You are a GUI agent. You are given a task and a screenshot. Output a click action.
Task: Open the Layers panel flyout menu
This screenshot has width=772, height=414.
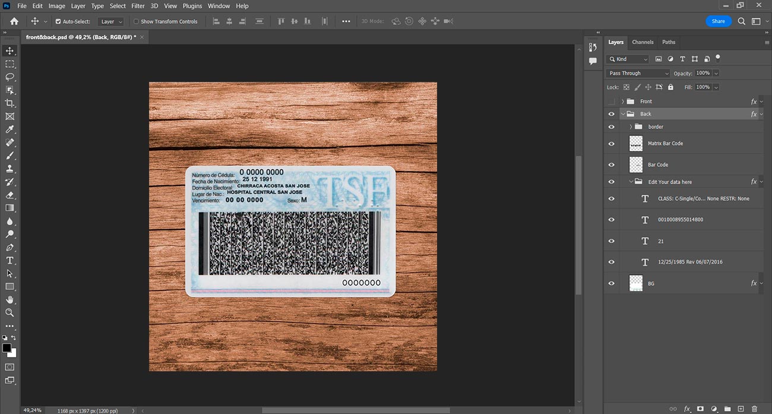tap(767, 43)
